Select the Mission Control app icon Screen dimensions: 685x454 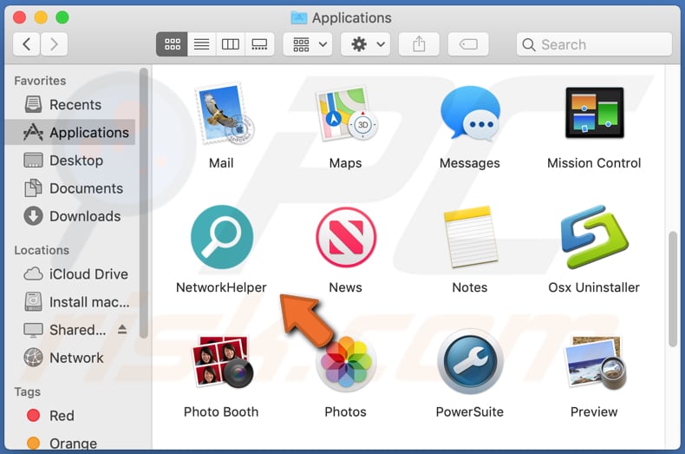click(x=594, y=114)
